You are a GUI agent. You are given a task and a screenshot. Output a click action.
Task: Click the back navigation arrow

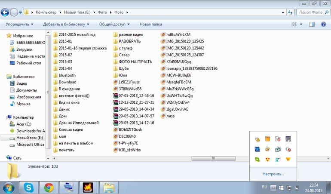click(x=6, y=12)
